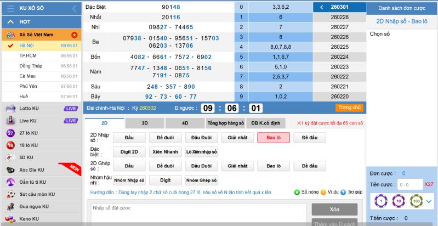Open Đua ngựa KU horse icon
Screen dimensions: 438x226
click(10, 206)
